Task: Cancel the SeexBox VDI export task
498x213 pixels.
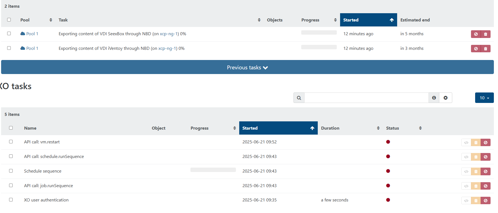Action: pos(476,34)
